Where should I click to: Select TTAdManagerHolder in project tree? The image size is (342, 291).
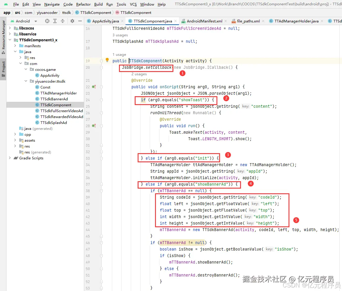(x=58, y=93)
